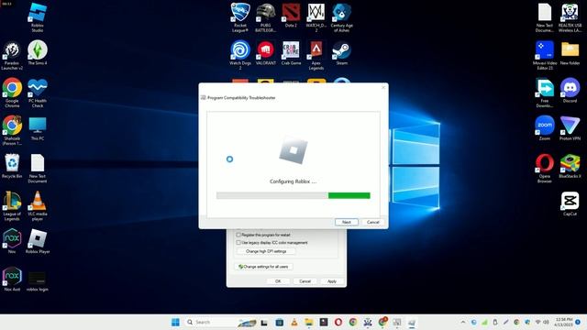Image resolution: width=587 pixels, height=330 pixels.
Task: Open Nox Asst desktop icon
Action: pos(12,279)
